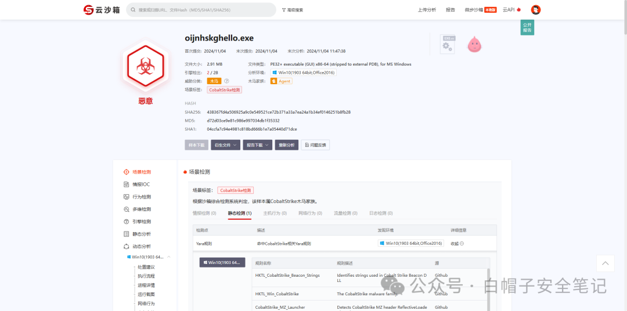Click Win10(1903 64bit,Office2016) in Yara规则 row

pos(410,244)
